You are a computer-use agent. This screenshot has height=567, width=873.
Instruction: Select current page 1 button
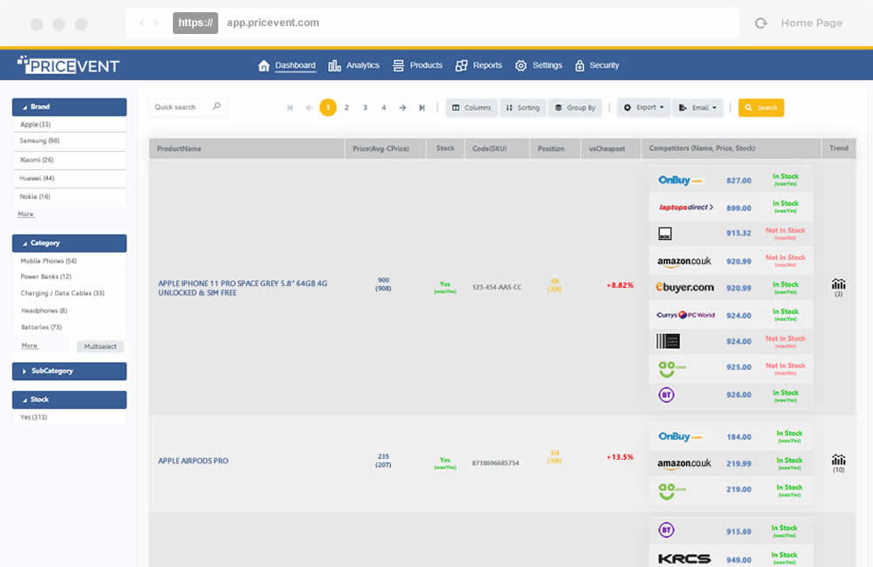pos(328,107)
